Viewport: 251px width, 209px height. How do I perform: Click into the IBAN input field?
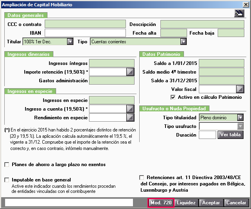click(x=85, y=33)
